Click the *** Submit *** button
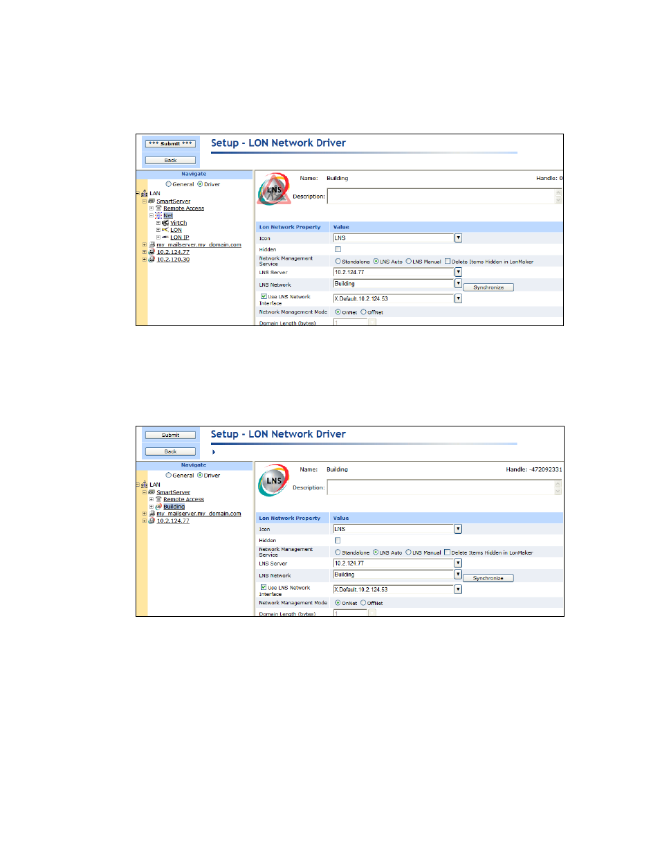The height and width of the screenshot is (855, 660). coord(170,144)
